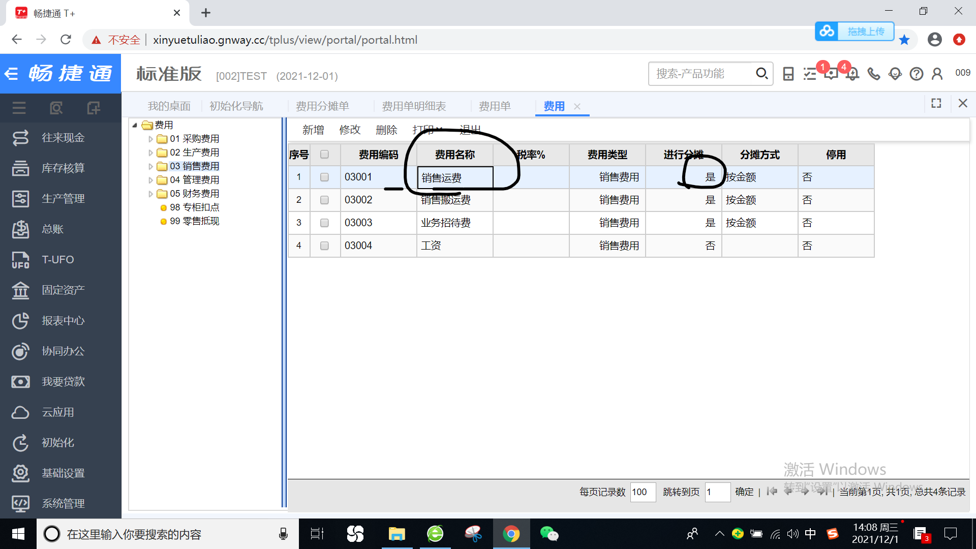Open 协同办公 module in sidebar
Viewport: 976px width, 549px height.
click(x=61, y=351)
